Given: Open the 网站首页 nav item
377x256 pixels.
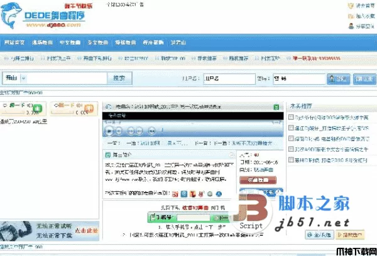Looking at the screenshot, I should pyautogui.click(x=14, y=43).
